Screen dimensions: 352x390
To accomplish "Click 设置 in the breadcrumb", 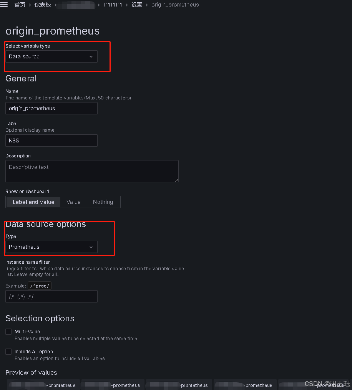I will pos(136,5).
